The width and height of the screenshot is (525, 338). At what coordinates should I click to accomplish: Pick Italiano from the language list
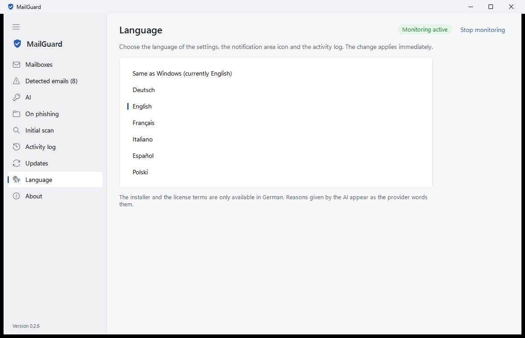pos(276,139)
